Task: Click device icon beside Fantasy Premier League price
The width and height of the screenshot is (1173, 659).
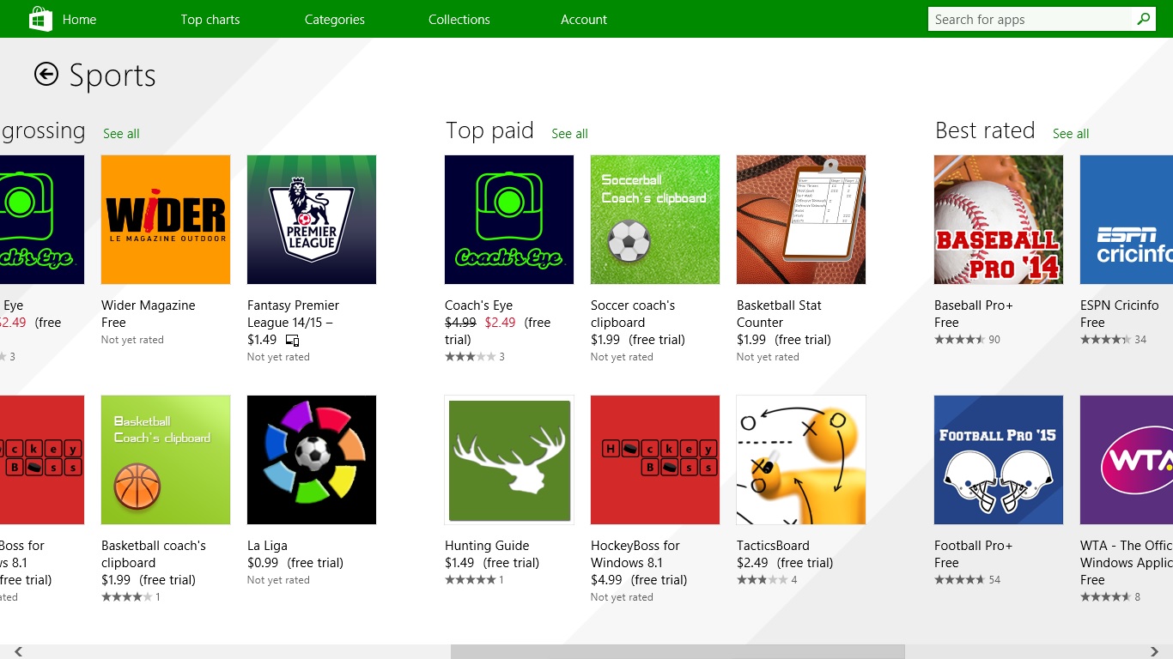Action: pos(292,341)
